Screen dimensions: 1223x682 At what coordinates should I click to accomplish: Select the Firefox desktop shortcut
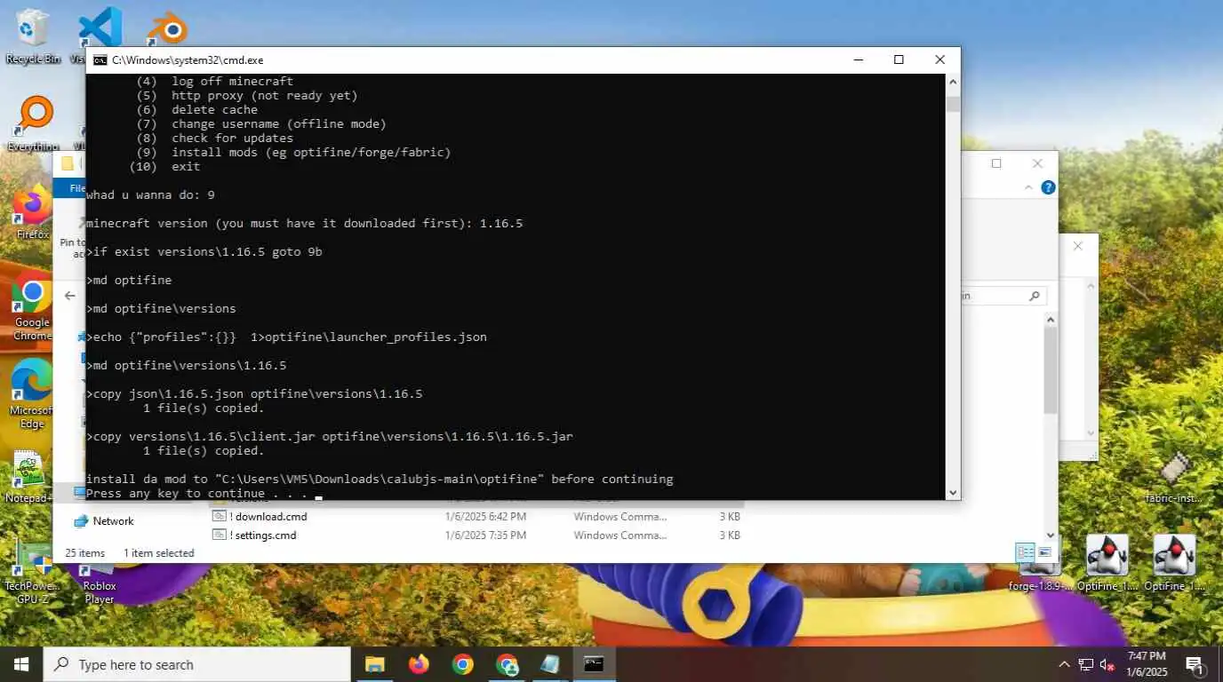click(x=33, y=213)
